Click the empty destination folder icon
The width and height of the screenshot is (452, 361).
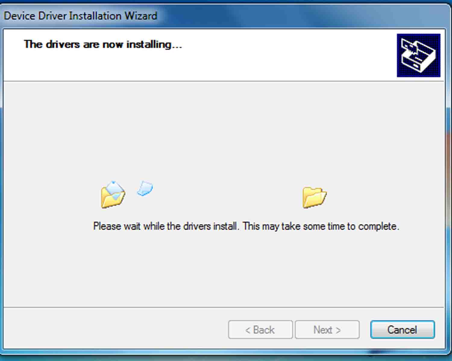coord(314,197)
